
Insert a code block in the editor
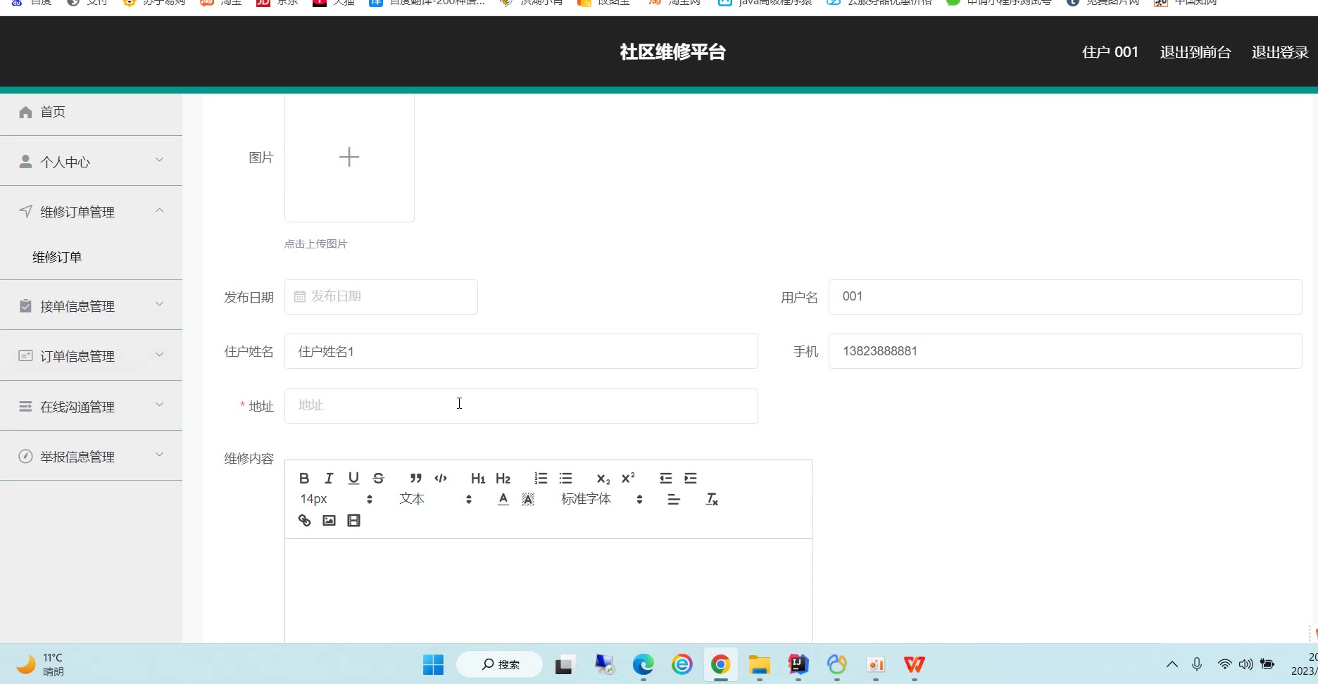441,479
